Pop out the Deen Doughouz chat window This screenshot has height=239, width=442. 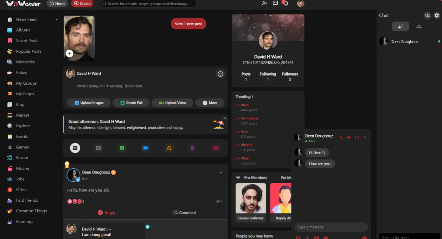point(357,137)
